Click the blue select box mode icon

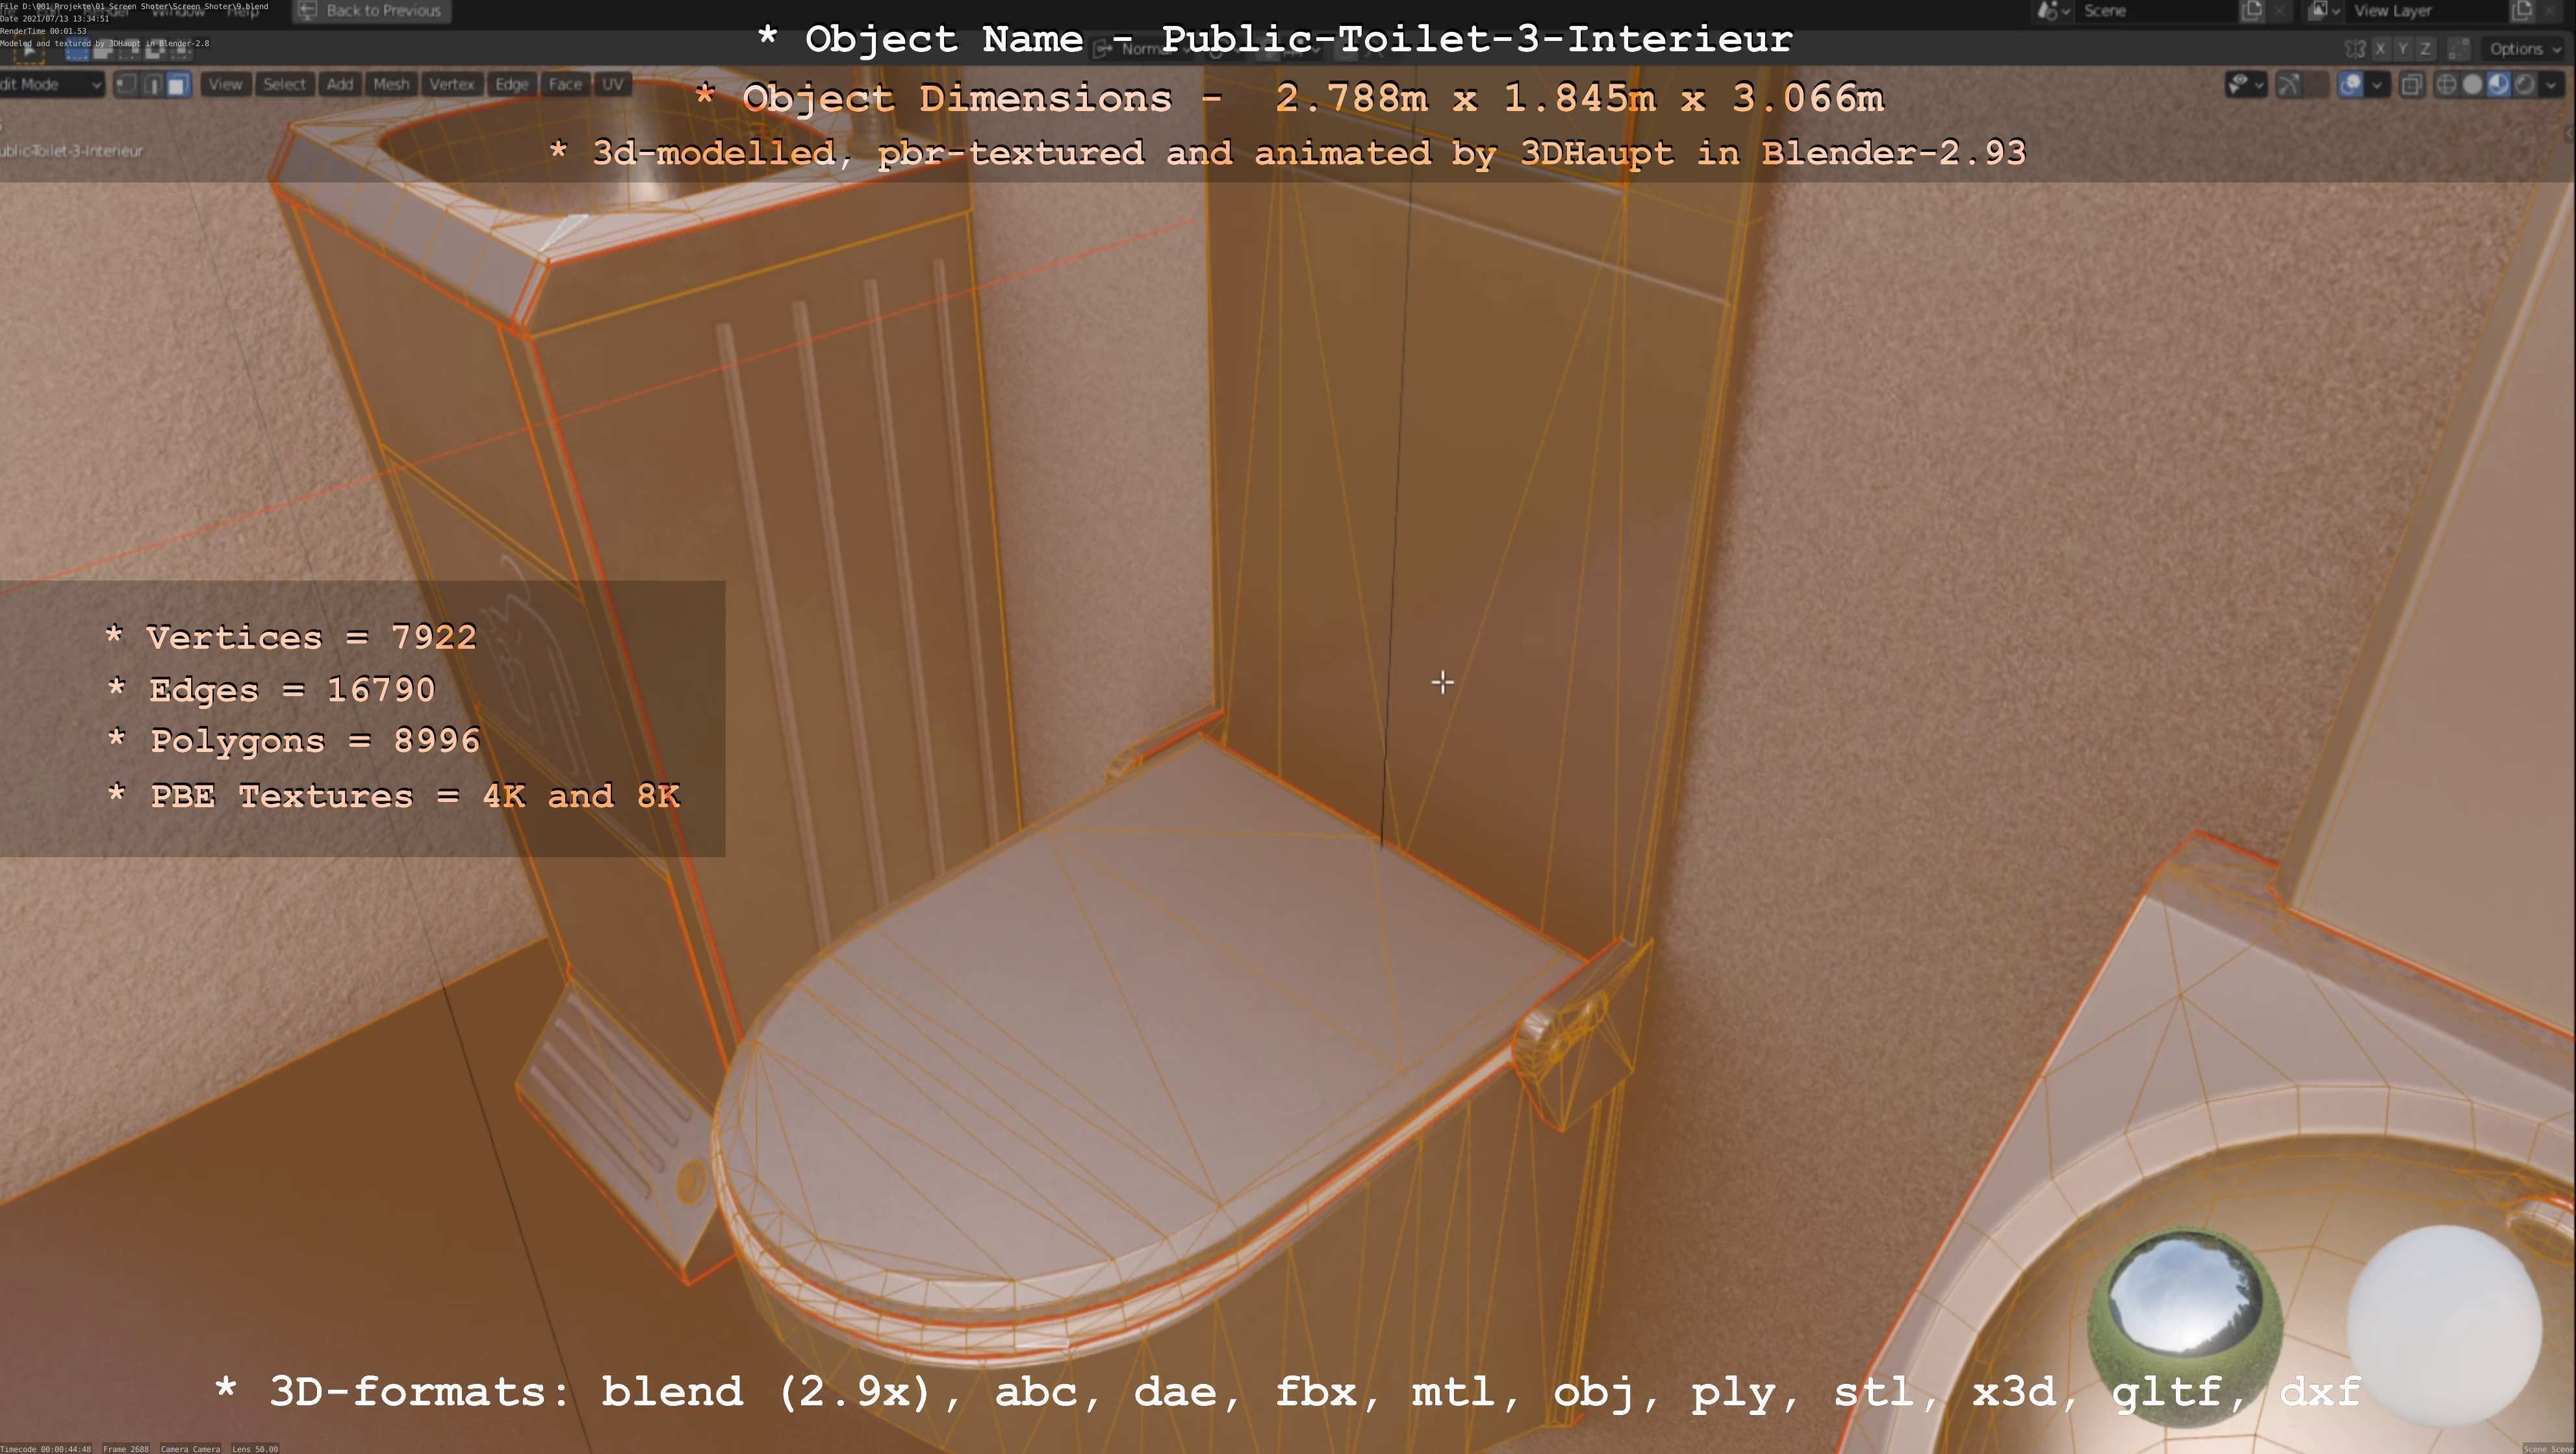(77, 50)
